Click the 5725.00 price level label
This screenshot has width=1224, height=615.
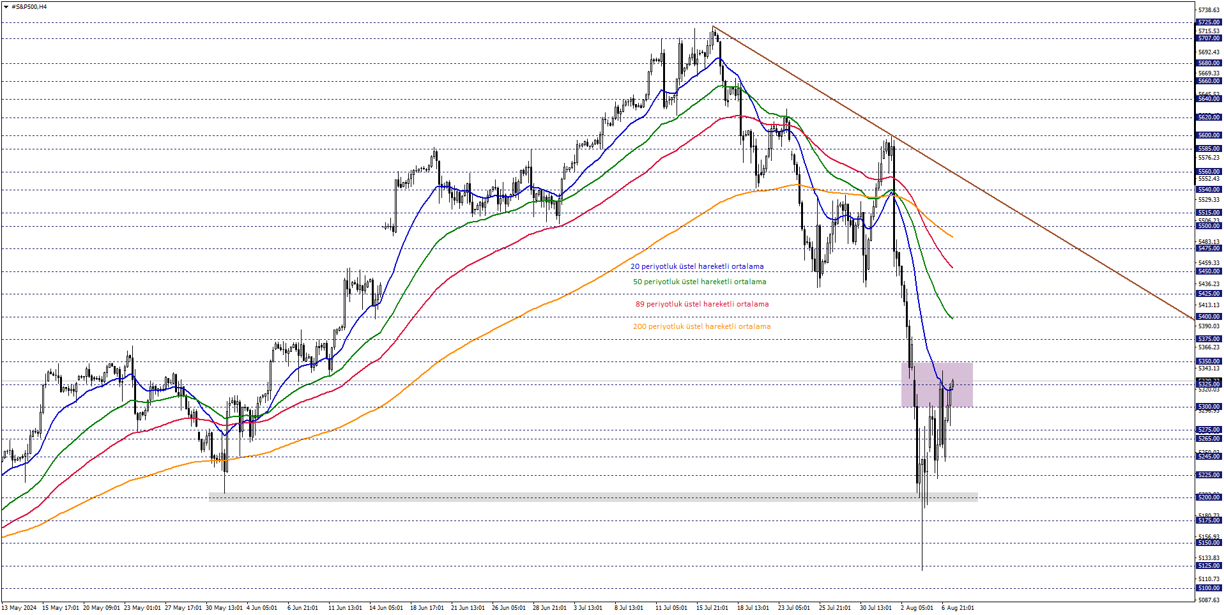pyautogui.click(x=1209, y=22)
